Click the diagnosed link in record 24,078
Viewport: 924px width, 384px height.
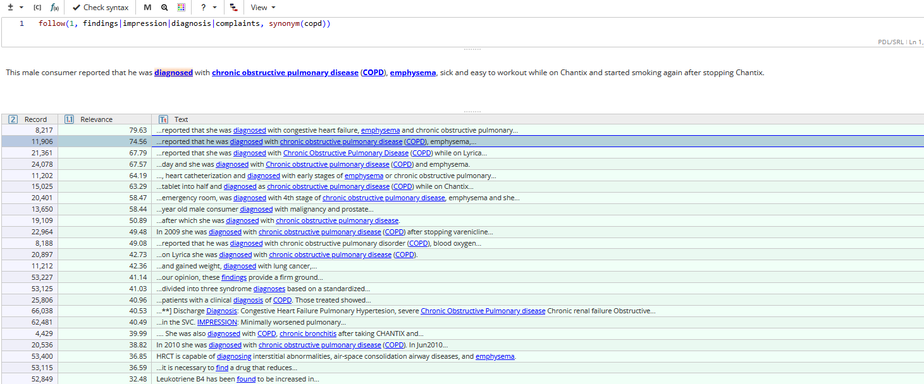(232, 164)
